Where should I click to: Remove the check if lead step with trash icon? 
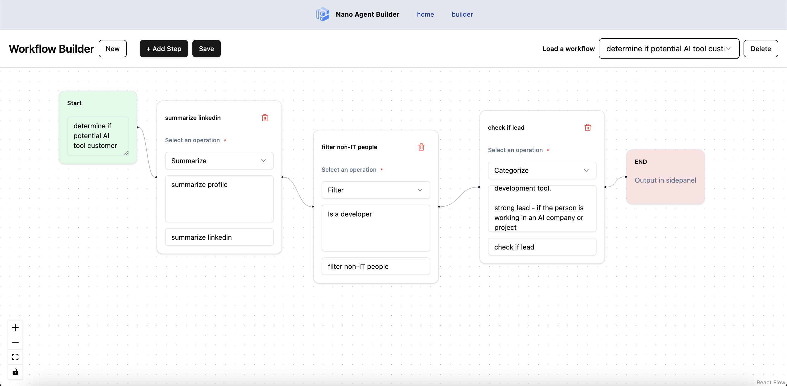pos(588,127)
